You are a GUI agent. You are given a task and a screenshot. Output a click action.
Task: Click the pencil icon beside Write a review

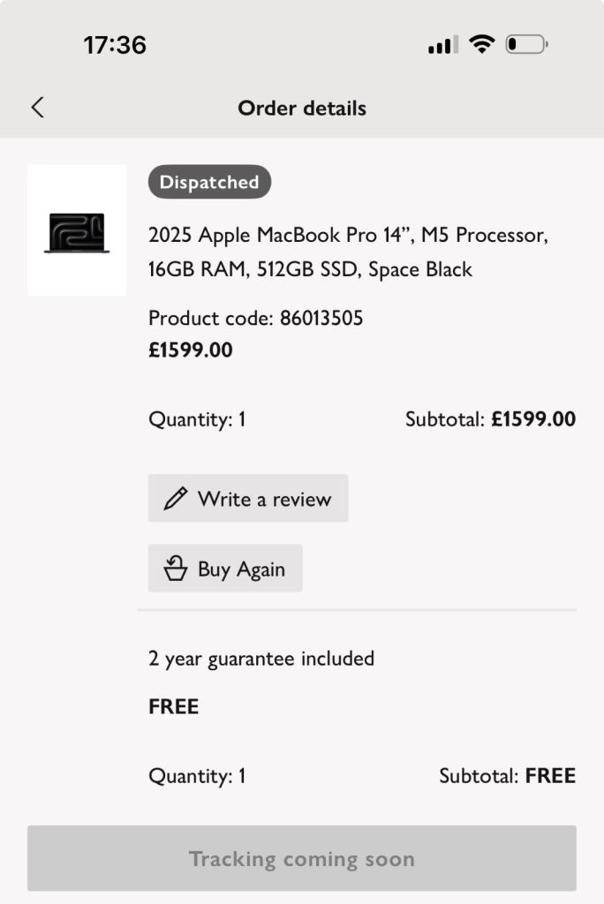(x=176, y=499)
